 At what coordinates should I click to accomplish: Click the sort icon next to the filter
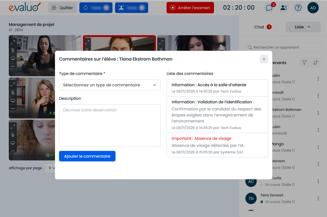[x=315, y=63]
